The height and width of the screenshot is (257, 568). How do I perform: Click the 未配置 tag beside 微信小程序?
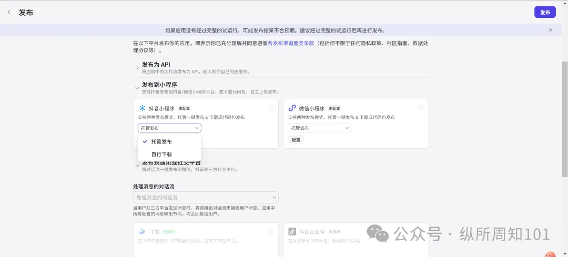pos(334,108)
